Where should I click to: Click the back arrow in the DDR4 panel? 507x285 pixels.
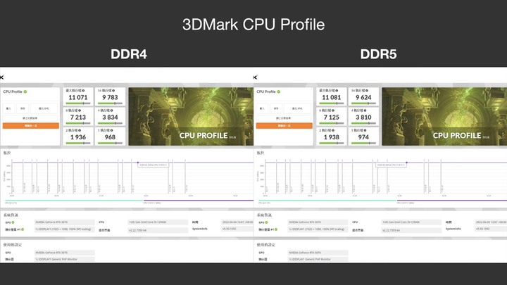(x=2, y=77)
